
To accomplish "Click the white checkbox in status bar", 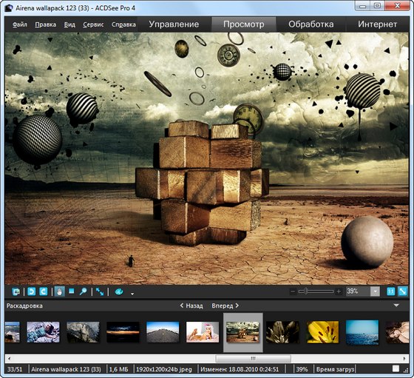I will pyautogui.click(x=396, y=368).
